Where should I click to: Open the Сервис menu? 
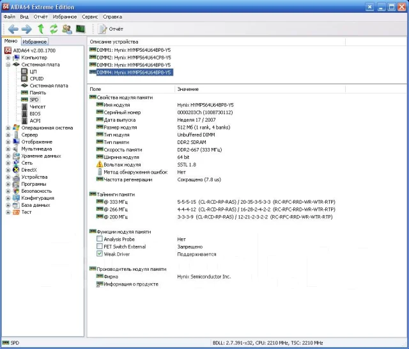pyautogui.click(x=89, y=17)
